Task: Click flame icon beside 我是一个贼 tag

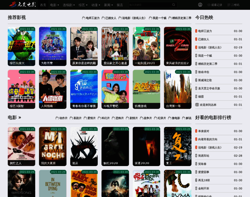Action: point(150,18)
